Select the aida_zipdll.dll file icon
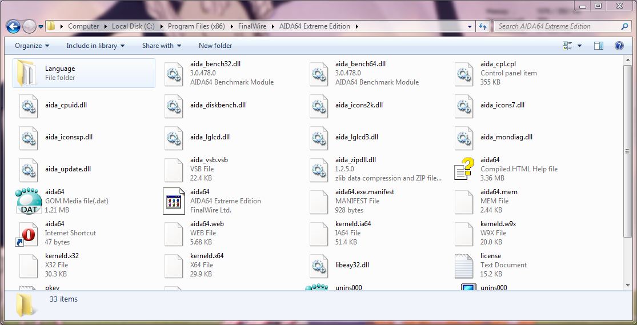 coord(319,170)
